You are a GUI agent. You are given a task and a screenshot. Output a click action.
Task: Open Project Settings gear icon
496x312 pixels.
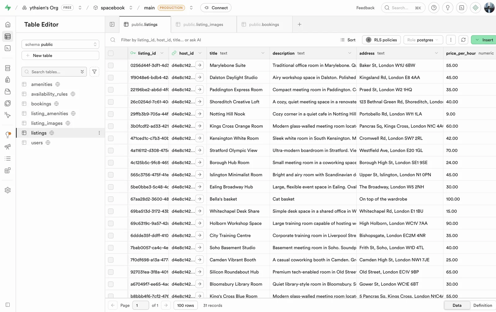8,190
